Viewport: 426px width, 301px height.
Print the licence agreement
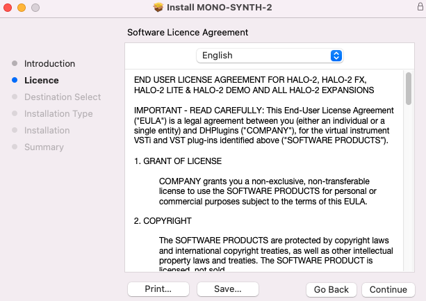tap(158, 288)
